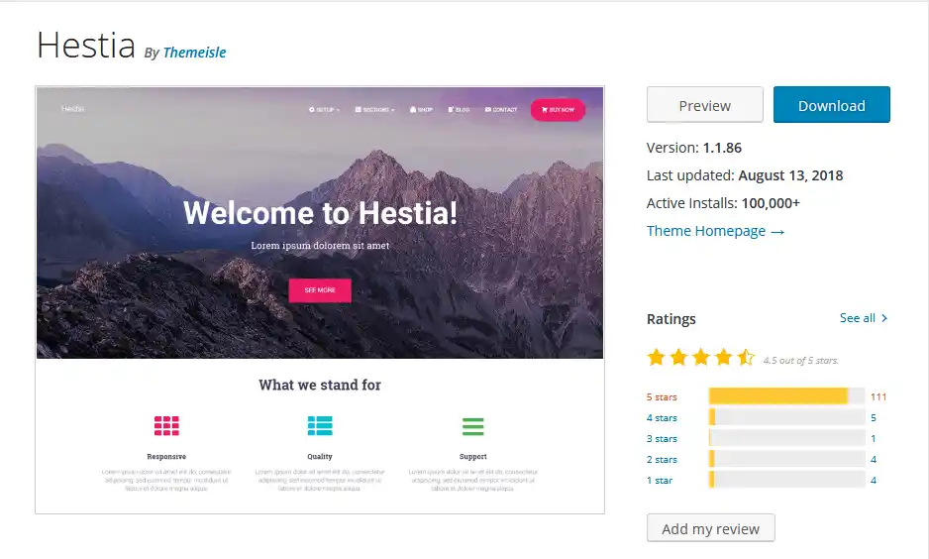Open the SETUP menu in theme preview

(324, 110)
